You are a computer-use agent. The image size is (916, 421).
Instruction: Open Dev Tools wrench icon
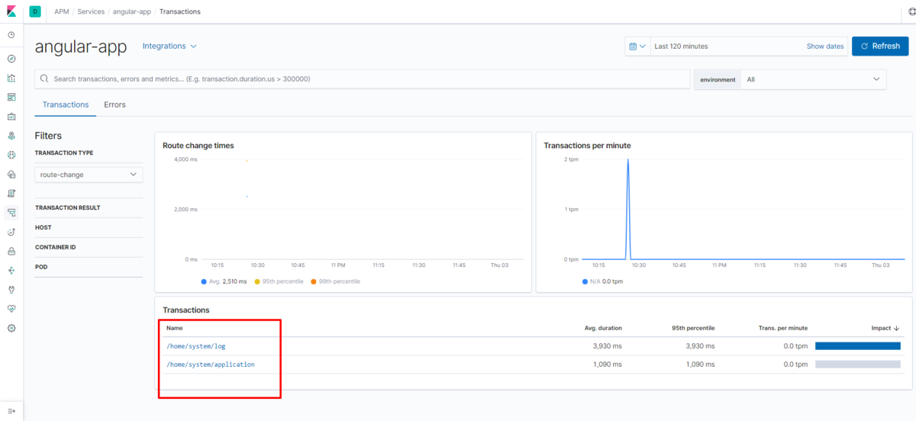pos(11,289)
